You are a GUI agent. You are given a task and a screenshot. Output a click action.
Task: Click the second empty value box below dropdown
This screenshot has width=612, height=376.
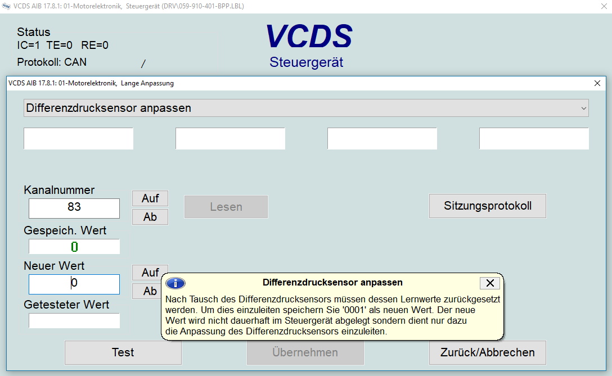[x=230, y=138]
